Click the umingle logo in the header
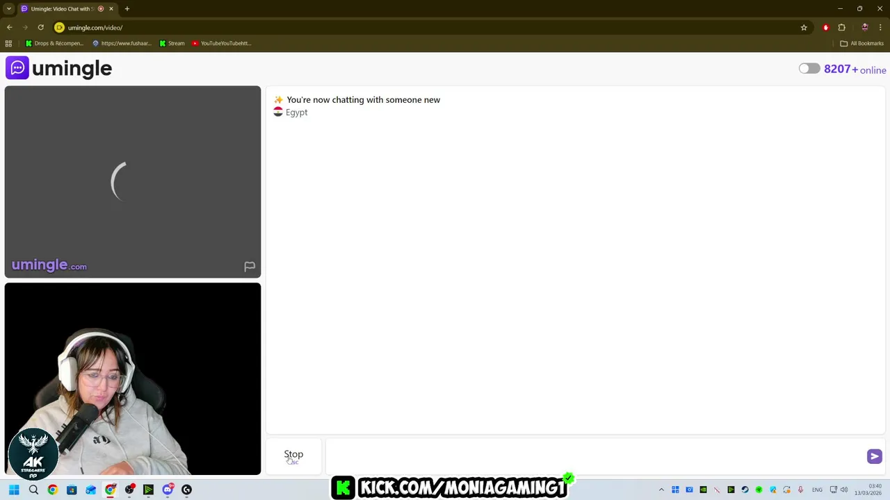 pyautogui.click(x=59, y=68)
